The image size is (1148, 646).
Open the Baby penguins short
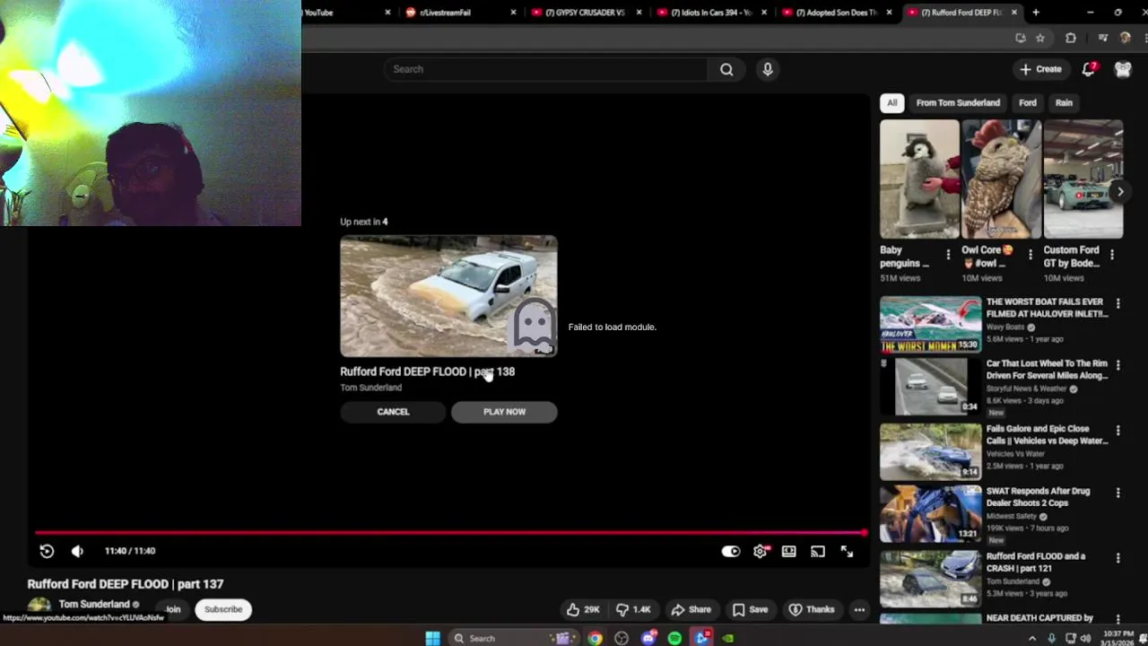tap(919, 179)
